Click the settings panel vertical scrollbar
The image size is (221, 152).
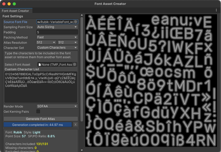point(82,69)
